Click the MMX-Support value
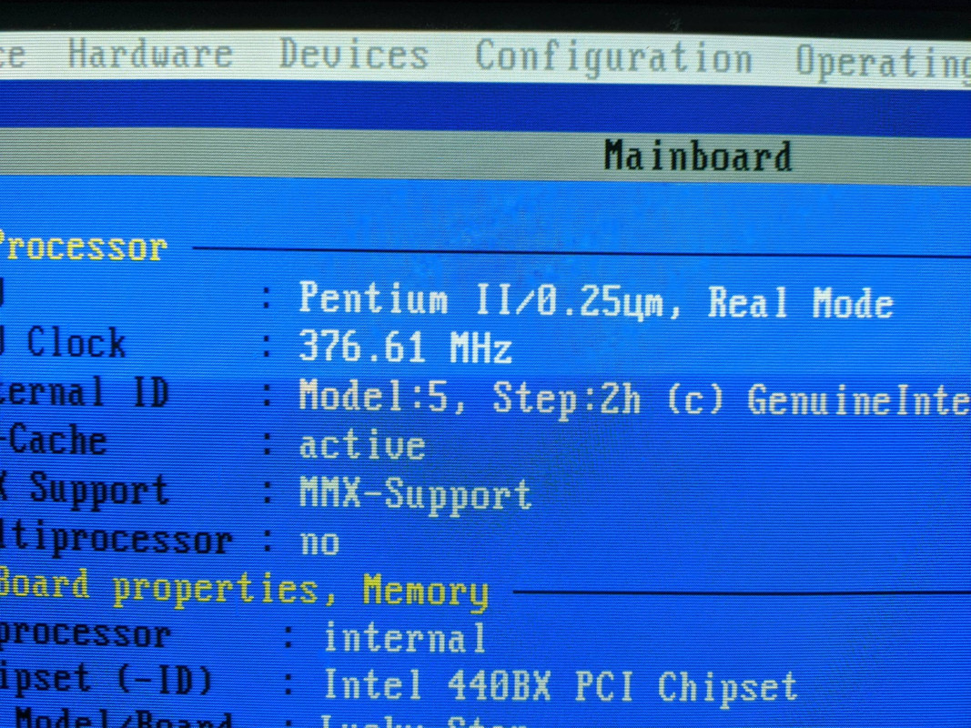The height and width of the screenshot is (728, 971). coord(416,494)
